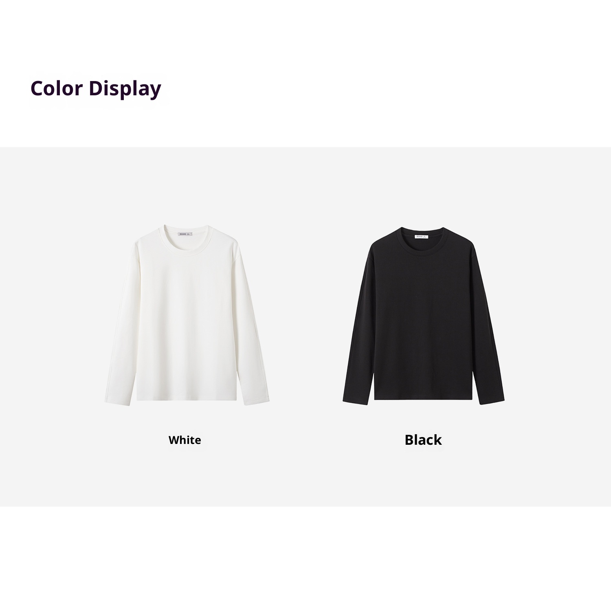The height and width of the screenshot is (604, 611).
Task: Select the black long-sleeve shirt image
Action: (x=424, y=316)
